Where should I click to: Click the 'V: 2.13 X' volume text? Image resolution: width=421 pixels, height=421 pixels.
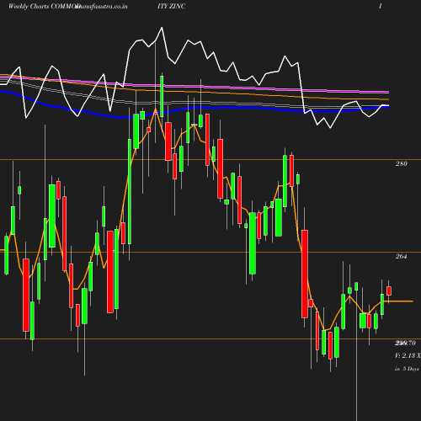click(408, 355)
